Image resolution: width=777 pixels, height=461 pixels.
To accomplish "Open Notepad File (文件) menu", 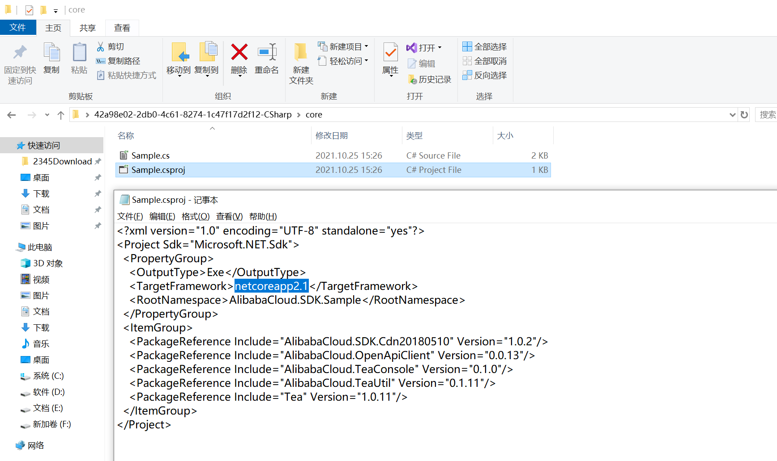I will tap(130, 217).
